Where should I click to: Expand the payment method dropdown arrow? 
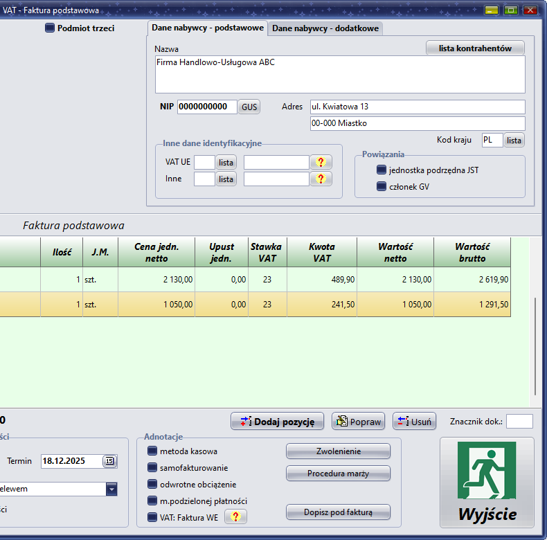coord(111,489)
